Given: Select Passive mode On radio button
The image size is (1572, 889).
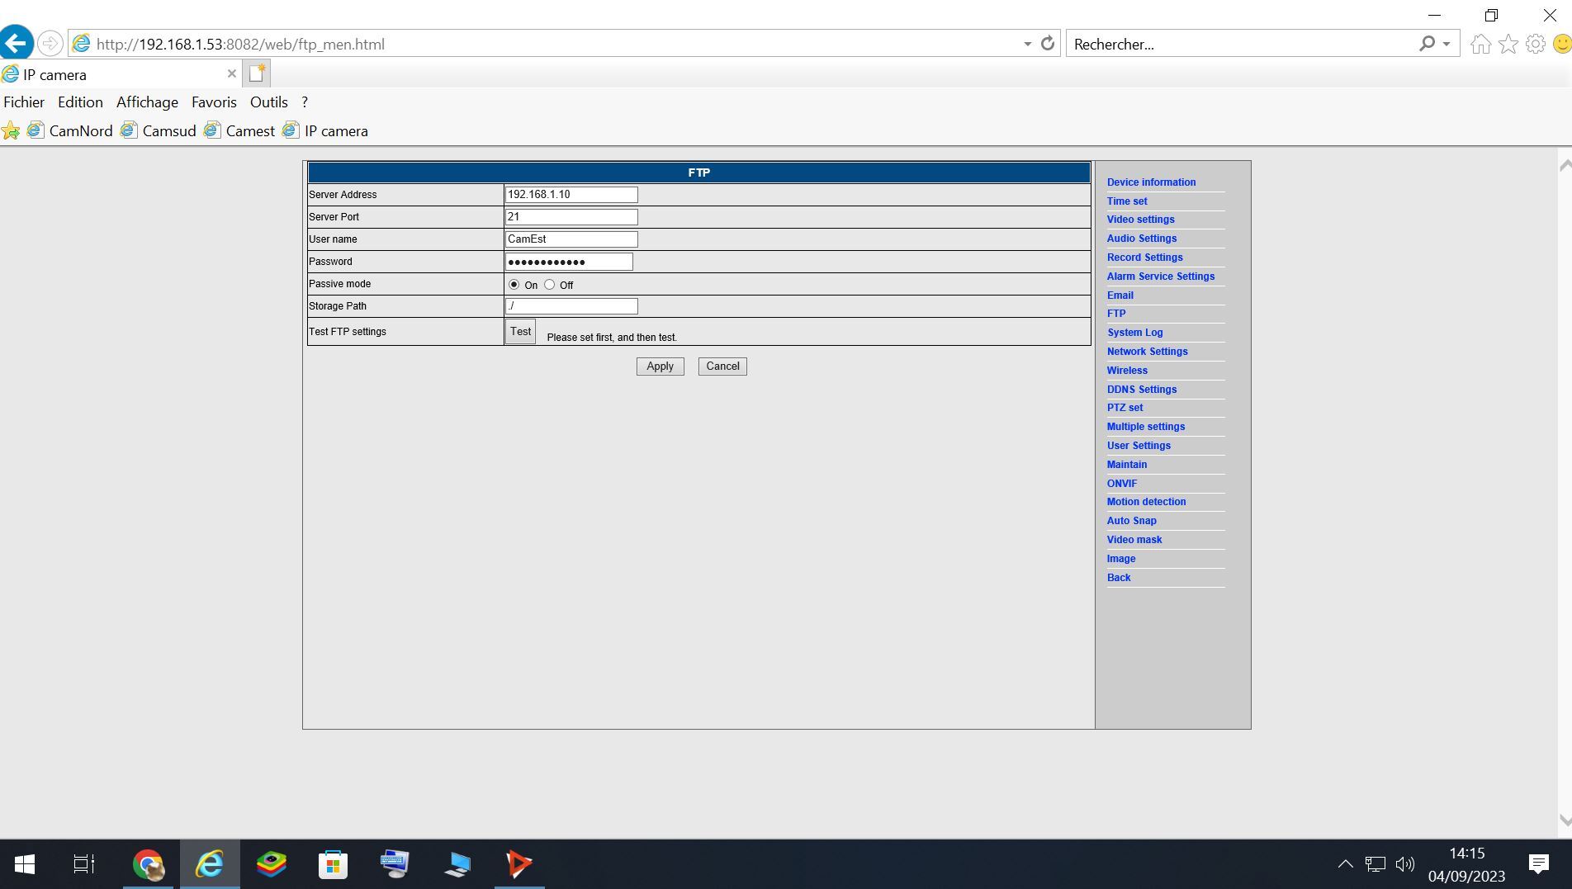Looking at the screenshot, I should click(514, 285).
